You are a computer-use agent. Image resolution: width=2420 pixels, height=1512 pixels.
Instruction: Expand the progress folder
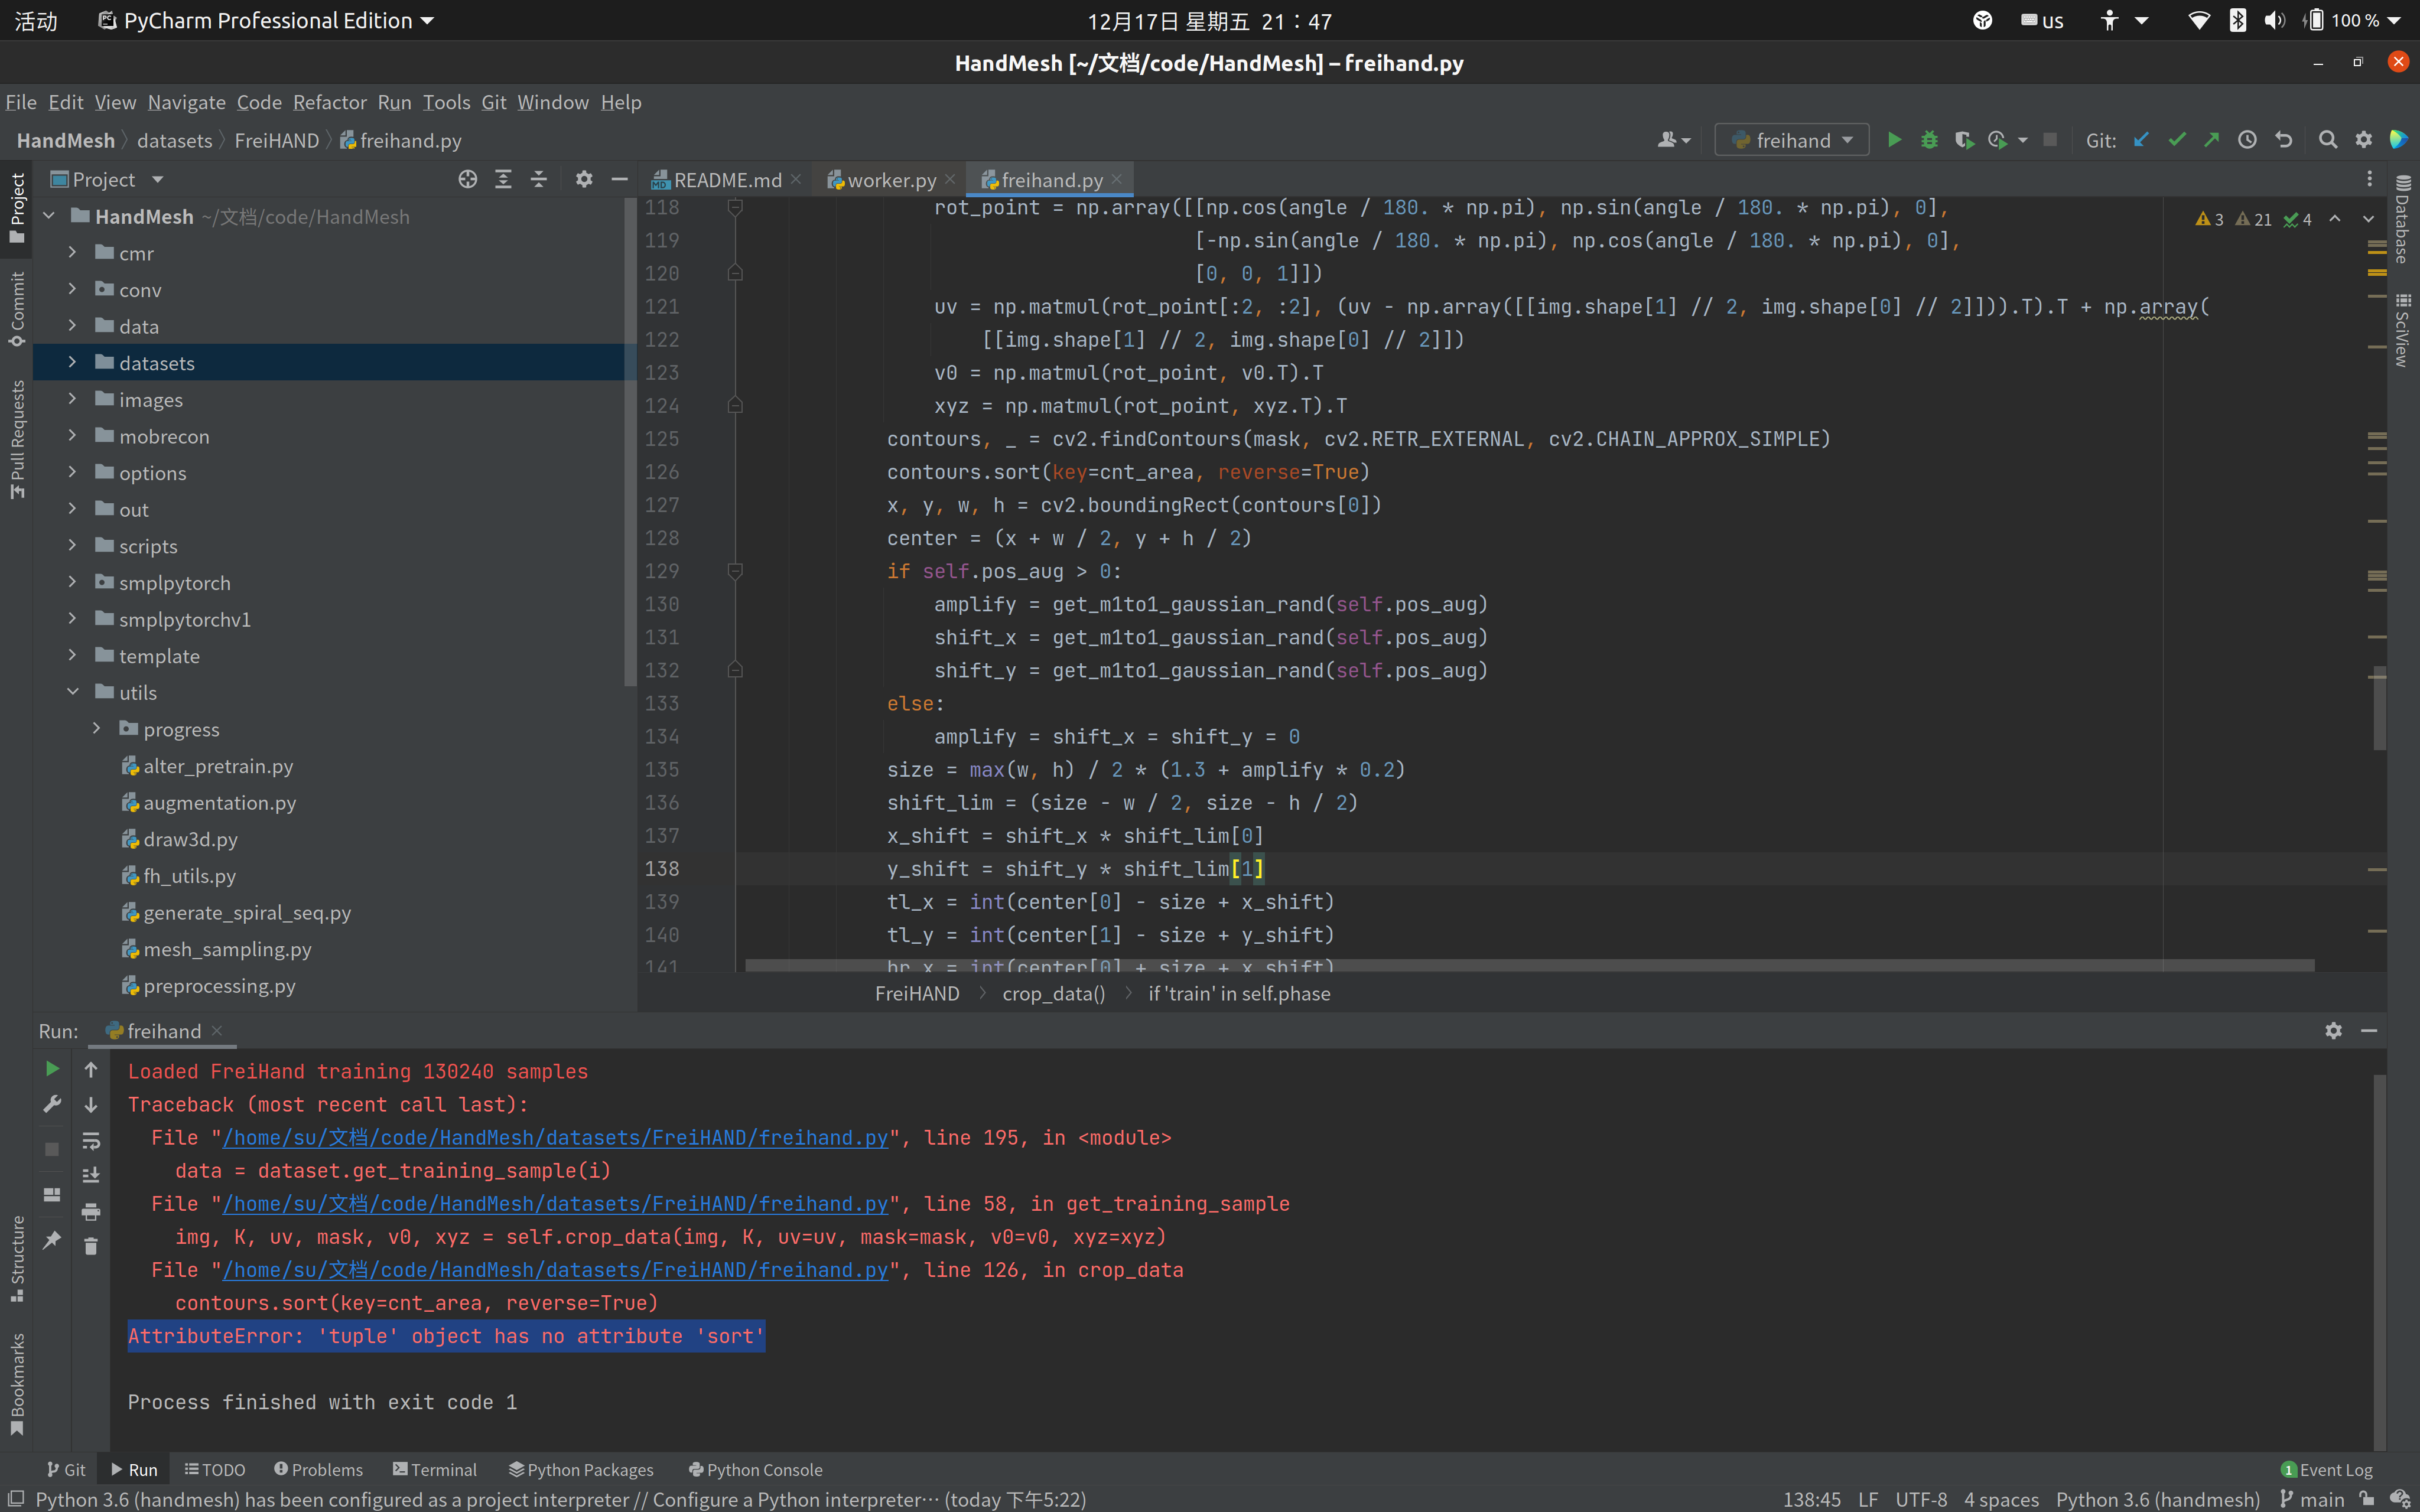click(x=96, y=729)
